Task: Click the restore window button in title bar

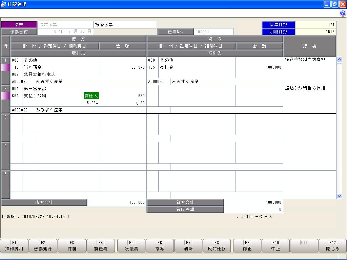Action: click(x=334, y=4)
